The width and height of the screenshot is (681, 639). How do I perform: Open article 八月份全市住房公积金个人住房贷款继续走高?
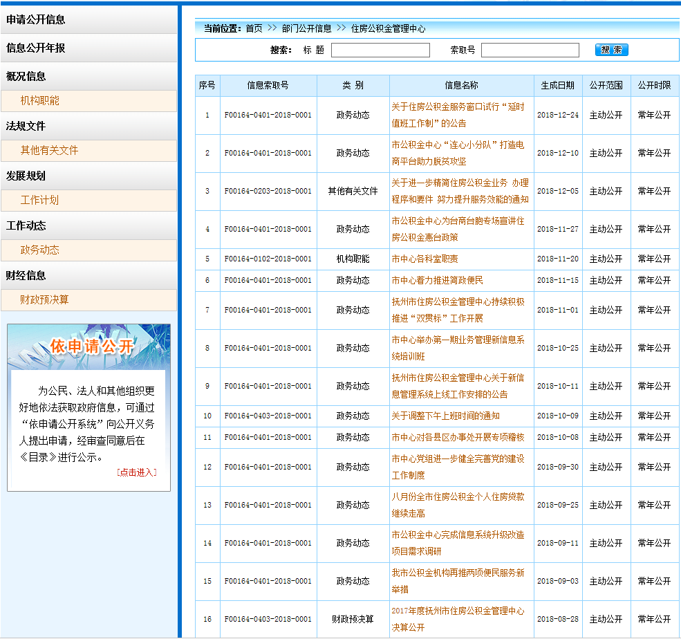[x=458, y=505]
